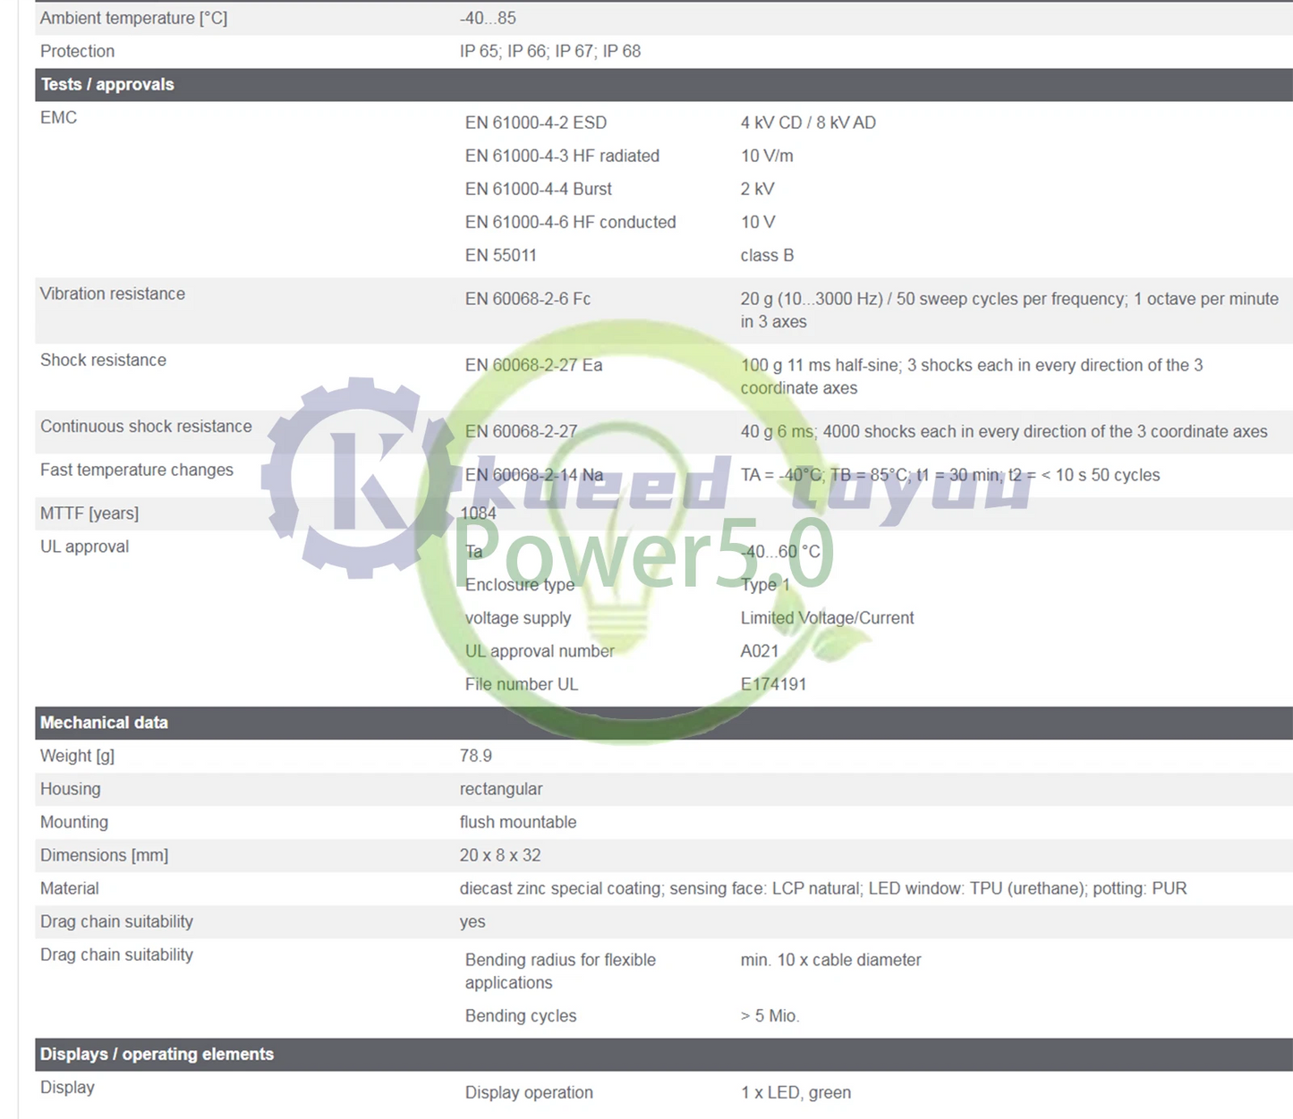Select the EN 61000-4-3 HF radiated entry
The width and height of the screenshot is (1293, 1119).
(x=562, y=156)
